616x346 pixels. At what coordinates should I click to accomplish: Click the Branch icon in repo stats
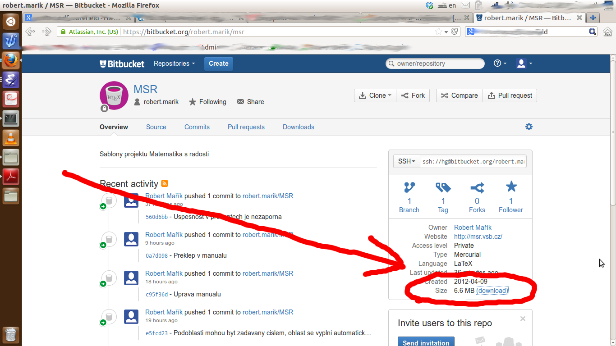coord(409,187)
